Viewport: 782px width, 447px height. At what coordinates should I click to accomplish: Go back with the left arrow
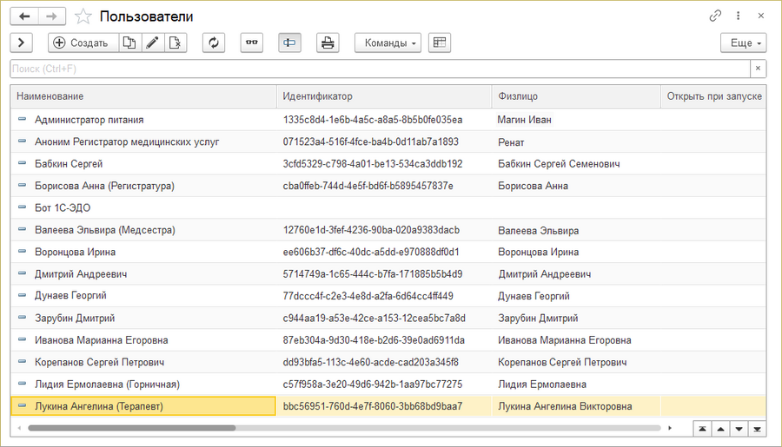pos(24,16)
